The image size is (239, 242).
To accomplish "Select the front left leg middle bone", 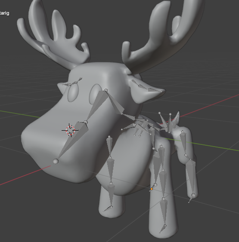I will (111, 170).
